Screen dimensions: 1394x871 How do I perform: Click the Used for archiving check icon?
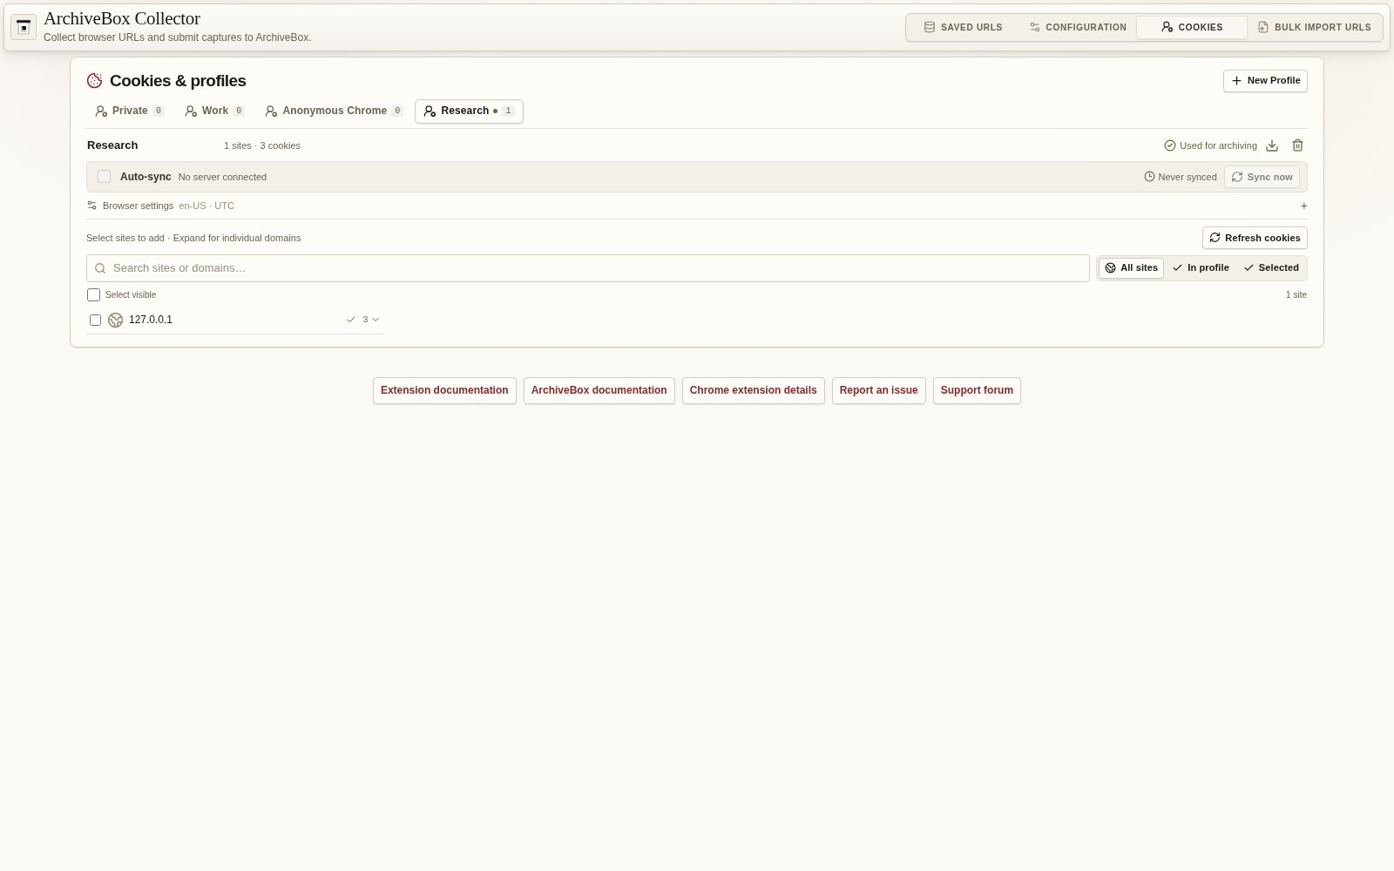pos(1170,145)
